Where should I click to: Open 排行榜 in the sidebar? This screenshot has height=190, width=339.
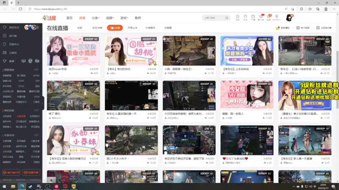10,36
